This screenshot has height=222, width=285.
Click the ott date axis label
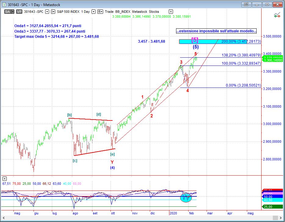[113, 213]
